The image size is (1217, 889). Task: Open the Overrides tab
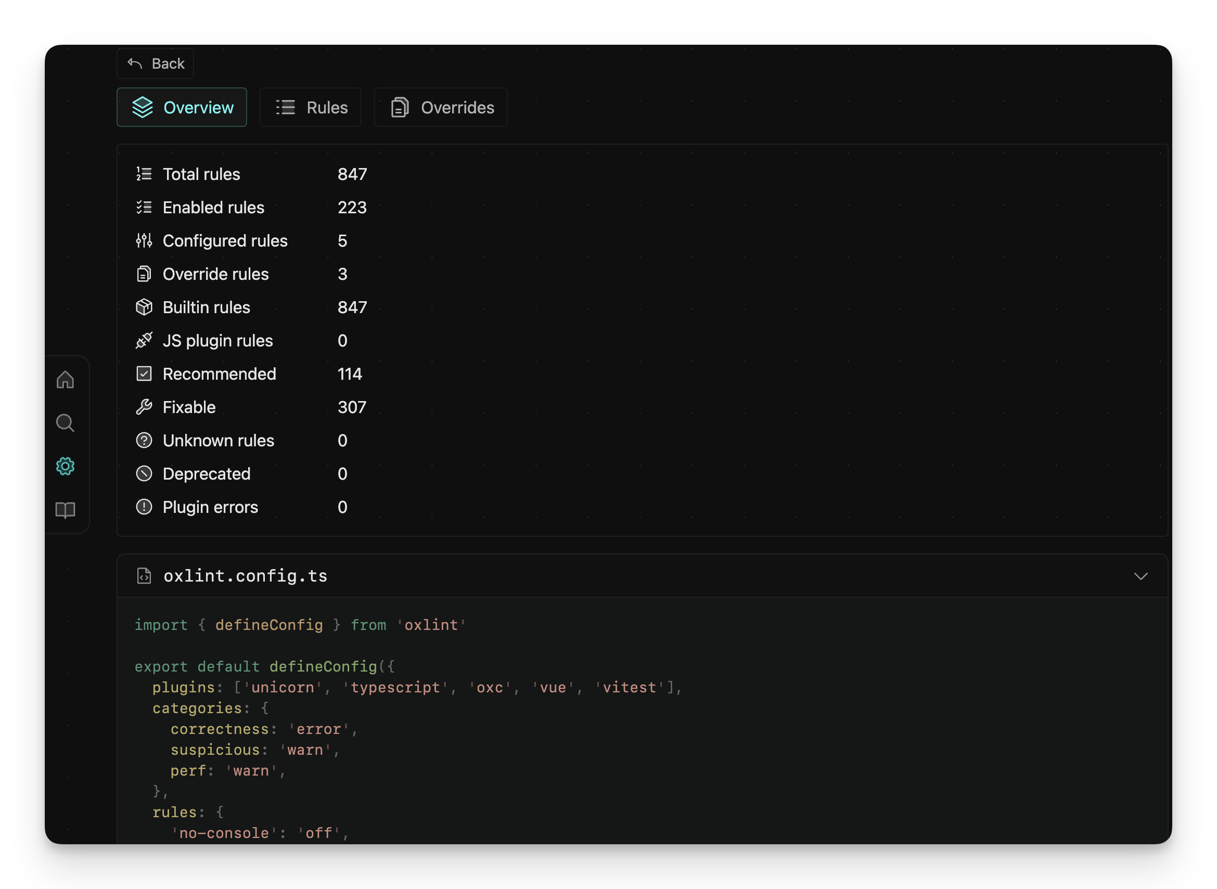(441, 107)
